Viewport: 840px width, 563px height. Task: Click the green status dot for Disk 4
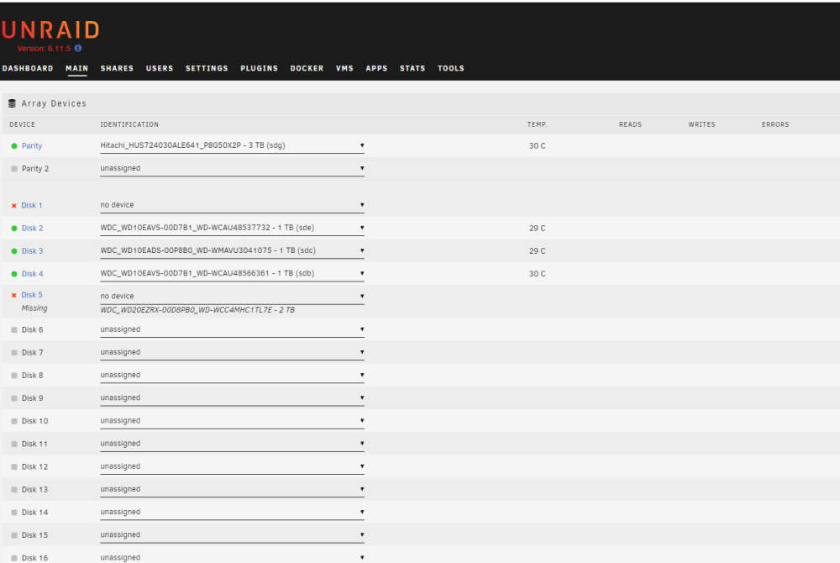click(14, 274)
